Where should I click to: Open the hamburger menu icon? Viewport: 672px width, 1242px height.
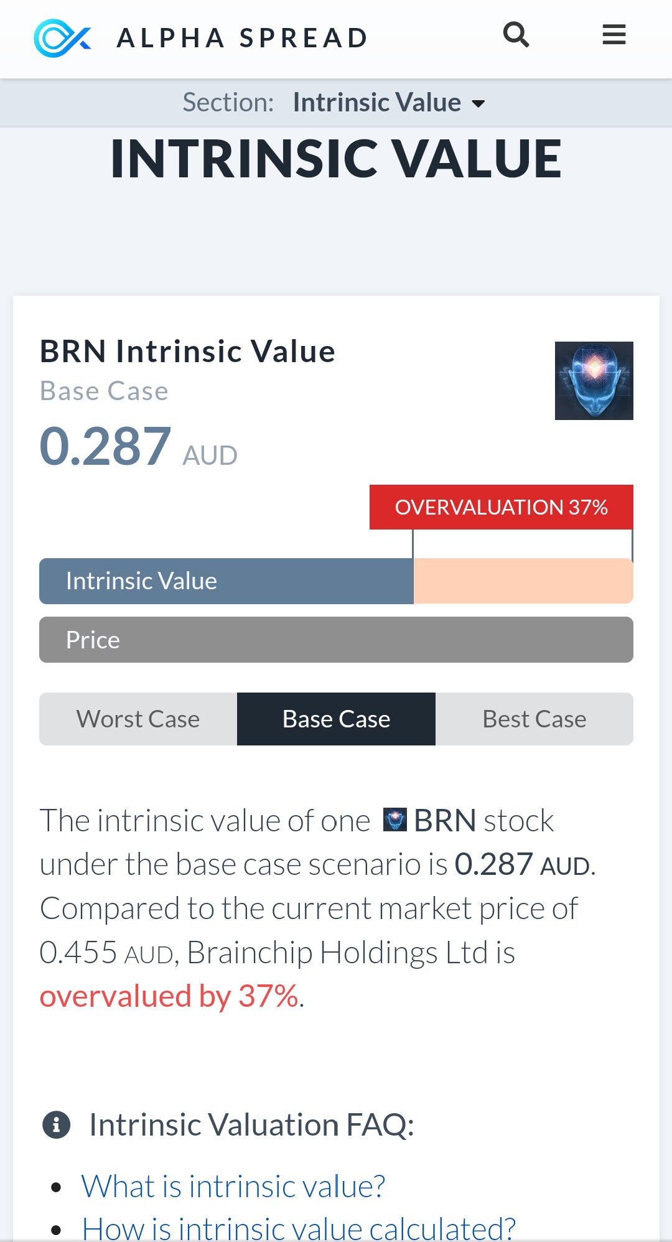[614, 35]
